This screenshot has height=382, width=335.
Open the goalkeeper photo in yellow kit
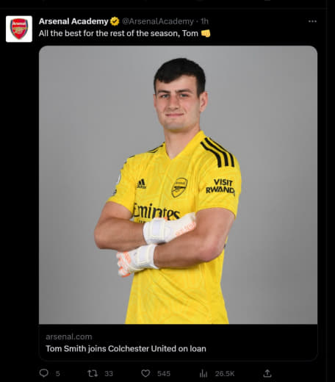[x=178, y=185]
